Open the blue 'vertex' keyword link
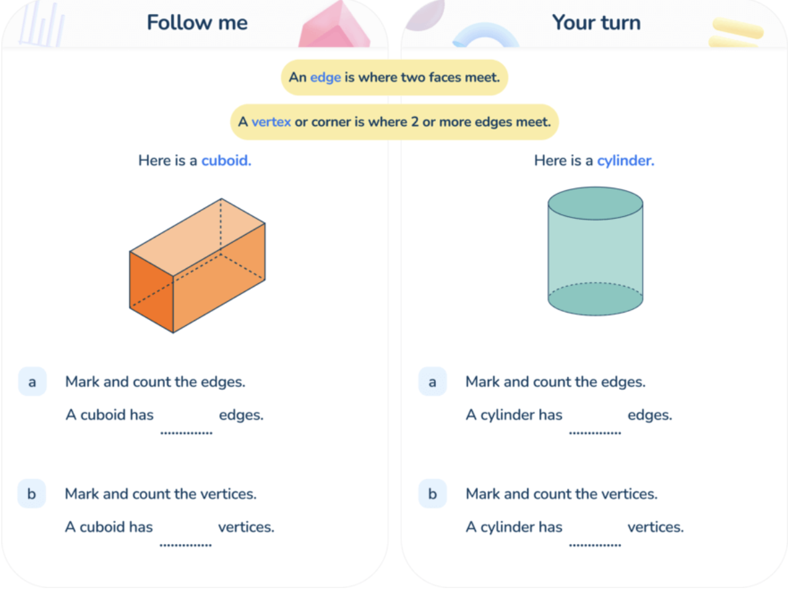The width and height of the screenshot is (788, 592). [271, 122]
